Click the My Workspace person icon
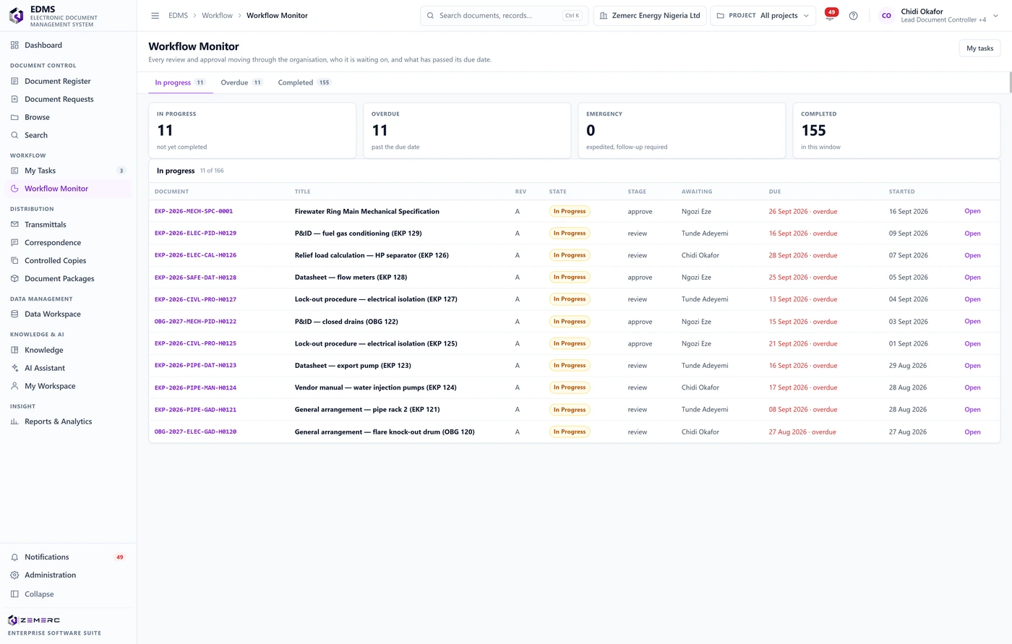The image size is (1012, 644). (14, 386)
